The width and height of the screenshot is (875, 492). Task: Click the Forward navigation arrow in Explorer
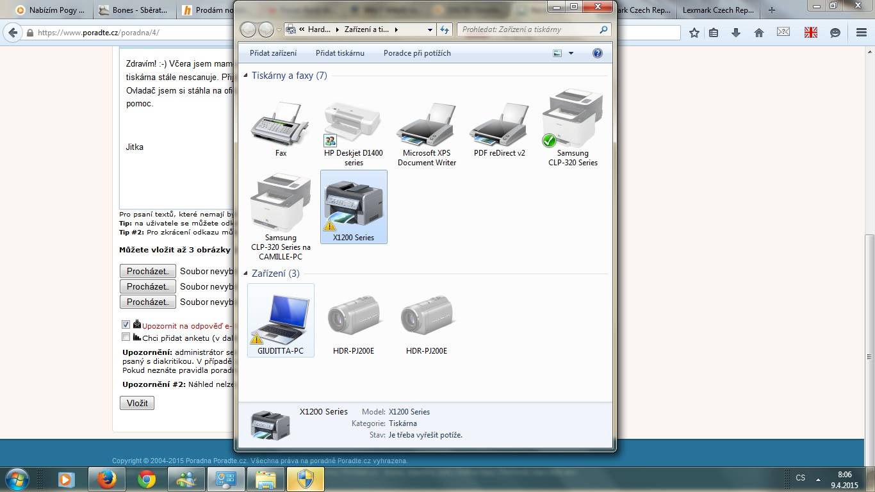pyautogui.click(x=266, y=29)
